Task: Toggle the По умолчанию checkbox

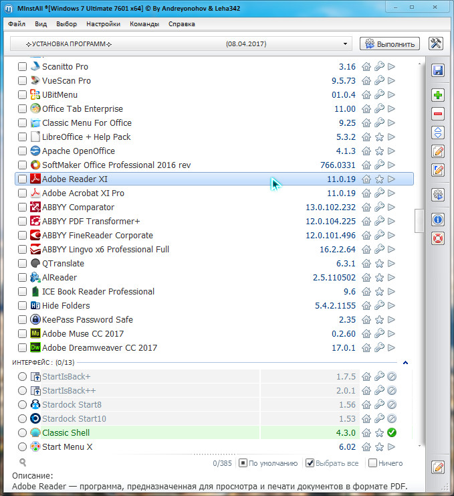Action: click(243, 463)
